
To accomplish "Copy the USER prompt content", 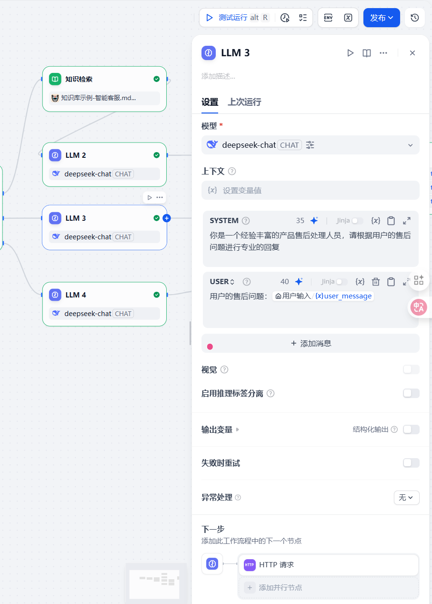I will pyautogui.click(x=391, y=281).
